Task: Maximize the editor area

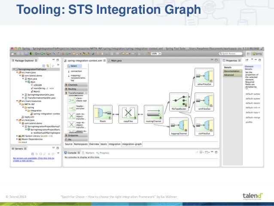Action: pos(216,60)
